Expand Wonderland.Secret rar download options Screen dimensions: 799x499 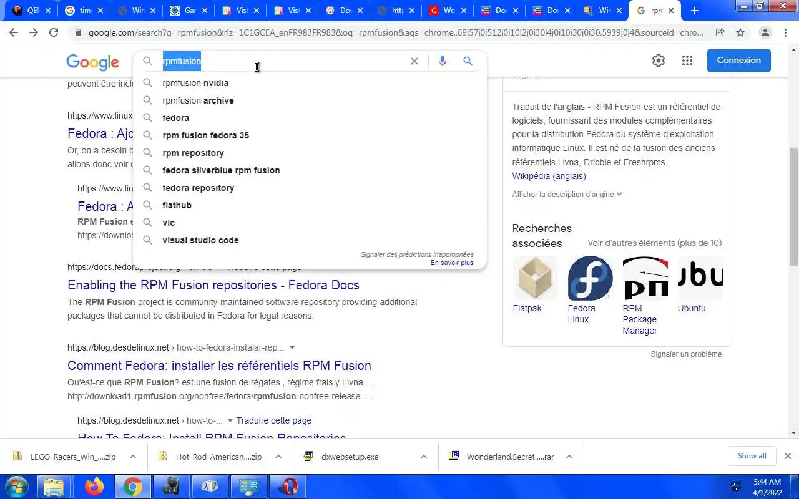pyautogui.click(x=569, y=457)
